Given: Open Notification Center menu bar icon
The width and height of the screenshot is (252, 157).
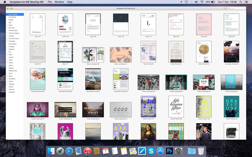Looking at the screenshot, I should click(246, 2).
